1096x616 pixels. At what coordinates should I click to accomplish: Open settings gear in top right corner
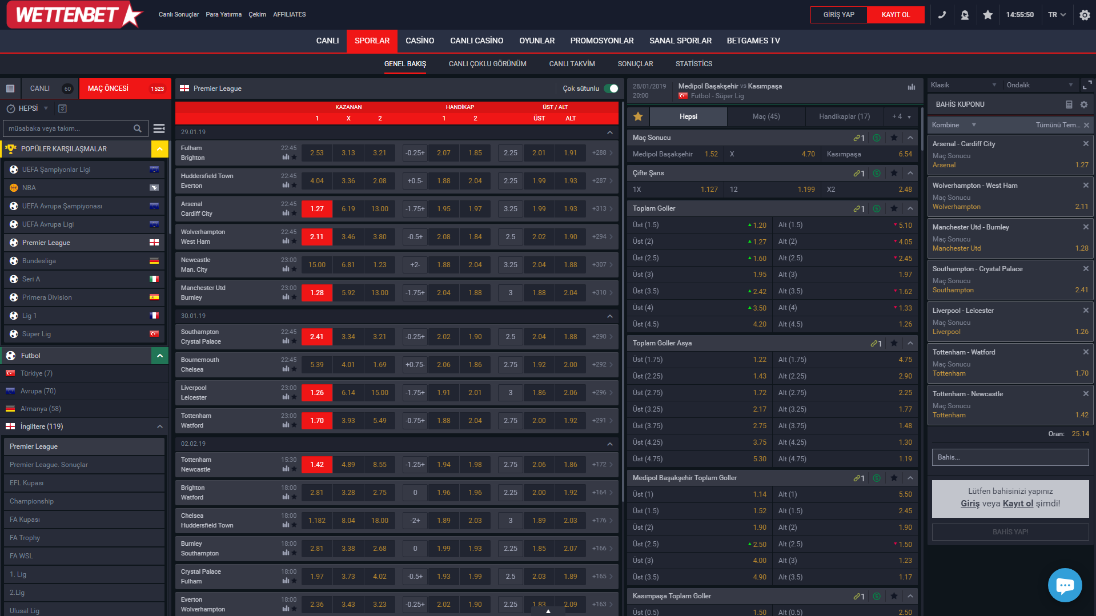[1085, 15]
